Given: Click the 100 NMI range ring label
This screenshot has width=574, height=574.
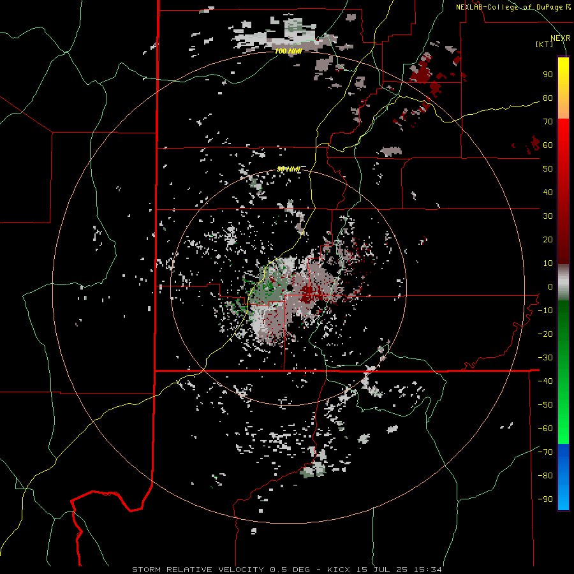Looking at the screenshot, I should point(288,51).
